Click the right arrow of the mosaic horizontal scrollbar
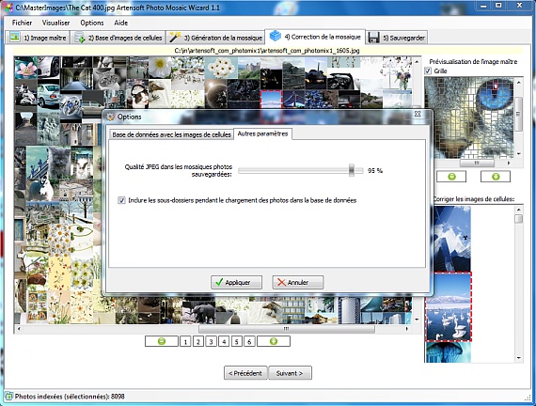Viewport: 536px width, 406px height. (406, 329)
